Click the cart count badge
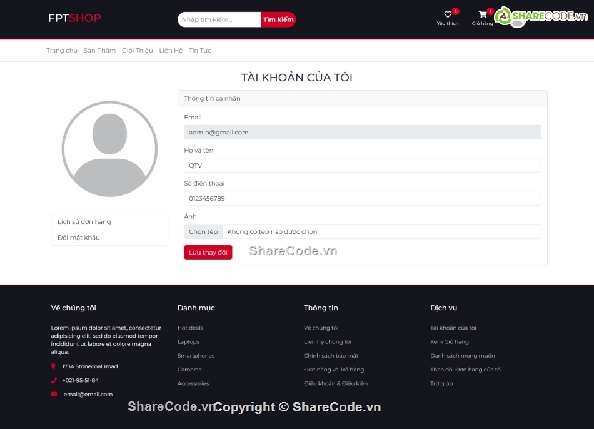Viewport: 594px width, 429px height. pos(490,11)
